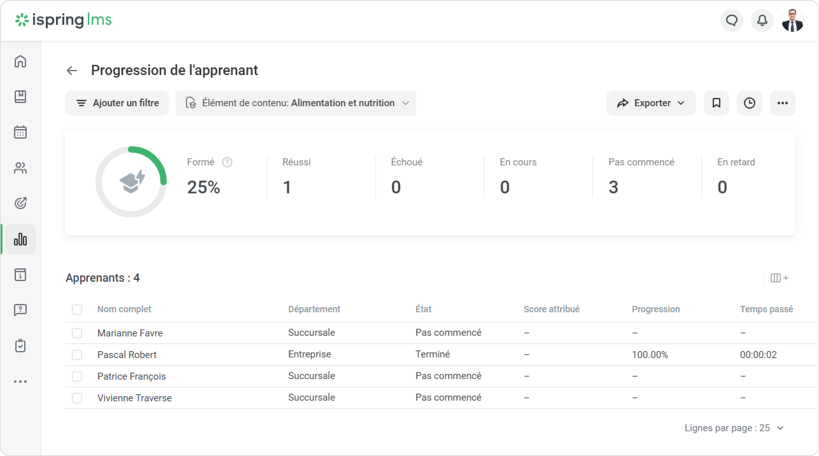Check the box for Pascal Robert
The height and width of the screenshot is (456, 819).
[x=77, y=355]
